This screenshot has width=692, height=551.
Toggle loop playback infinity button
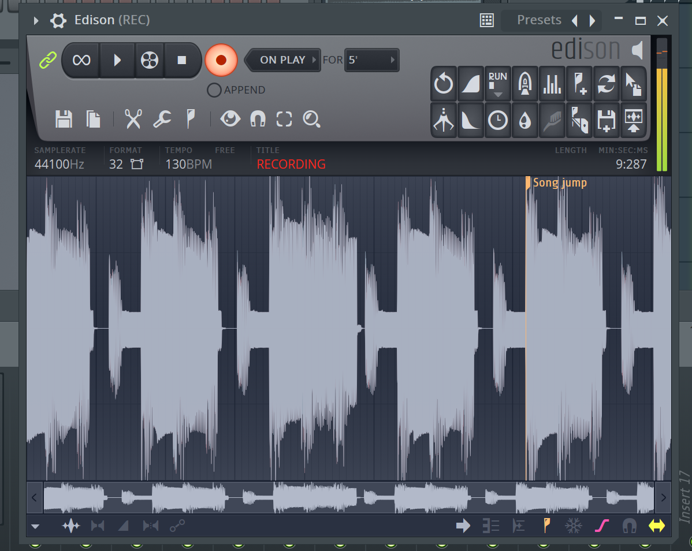[x=81, y=60]
